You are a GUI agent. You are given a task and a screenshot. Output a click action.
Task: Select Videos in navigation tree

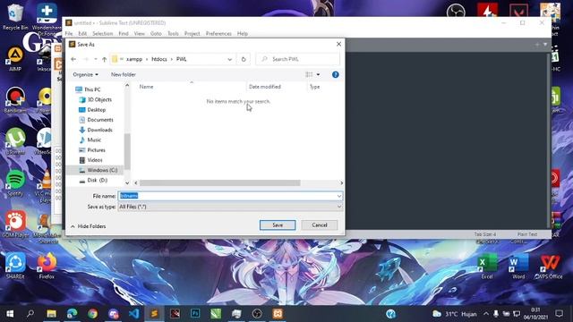click(x=95, y=160)
